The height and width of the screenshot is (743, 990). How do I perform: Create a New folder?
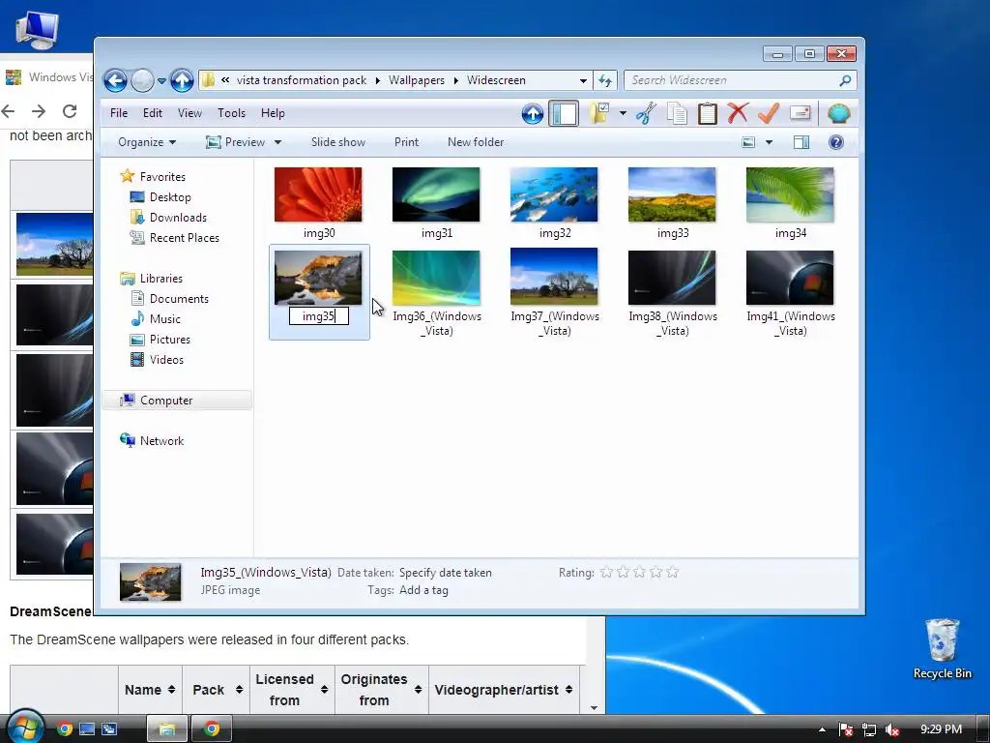476,142
